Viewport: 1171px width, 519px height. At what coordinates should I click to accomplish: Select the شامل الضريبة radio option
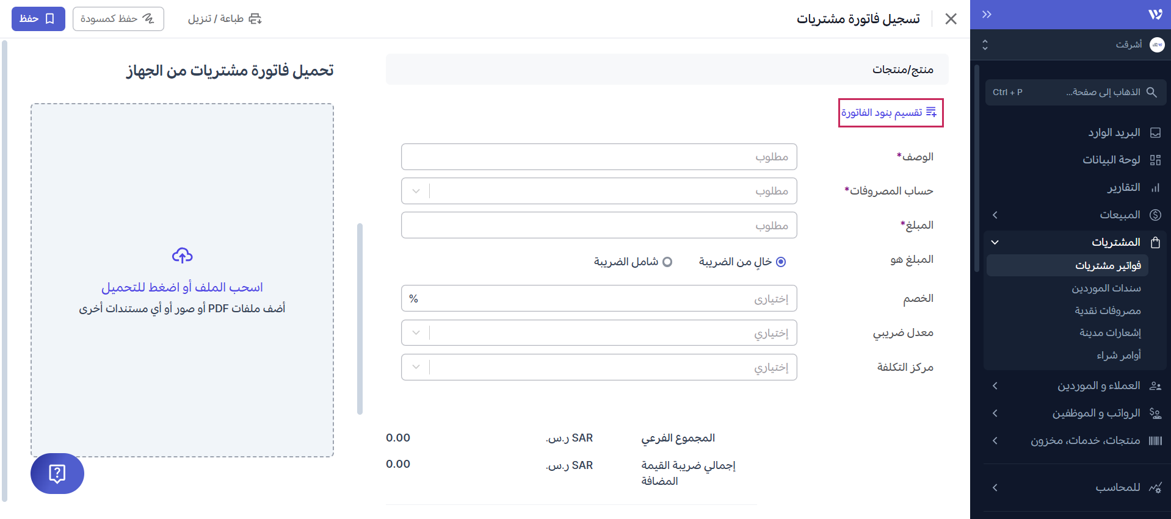click(x=667, y=262)
